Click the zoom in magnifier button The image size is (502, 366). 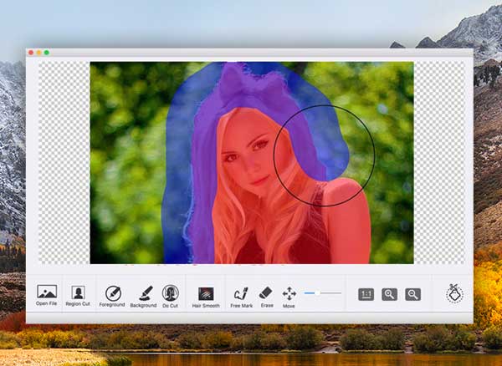389,294
